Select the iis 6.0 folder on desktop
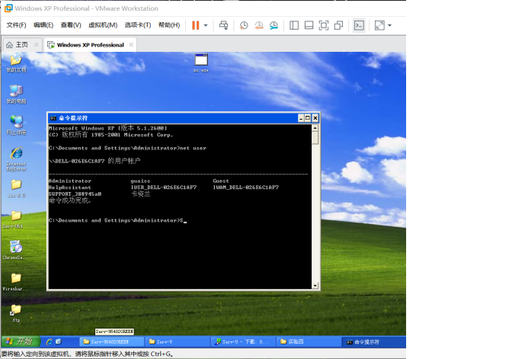This screenshot has height=359, width=528. (x=16, y=188)
